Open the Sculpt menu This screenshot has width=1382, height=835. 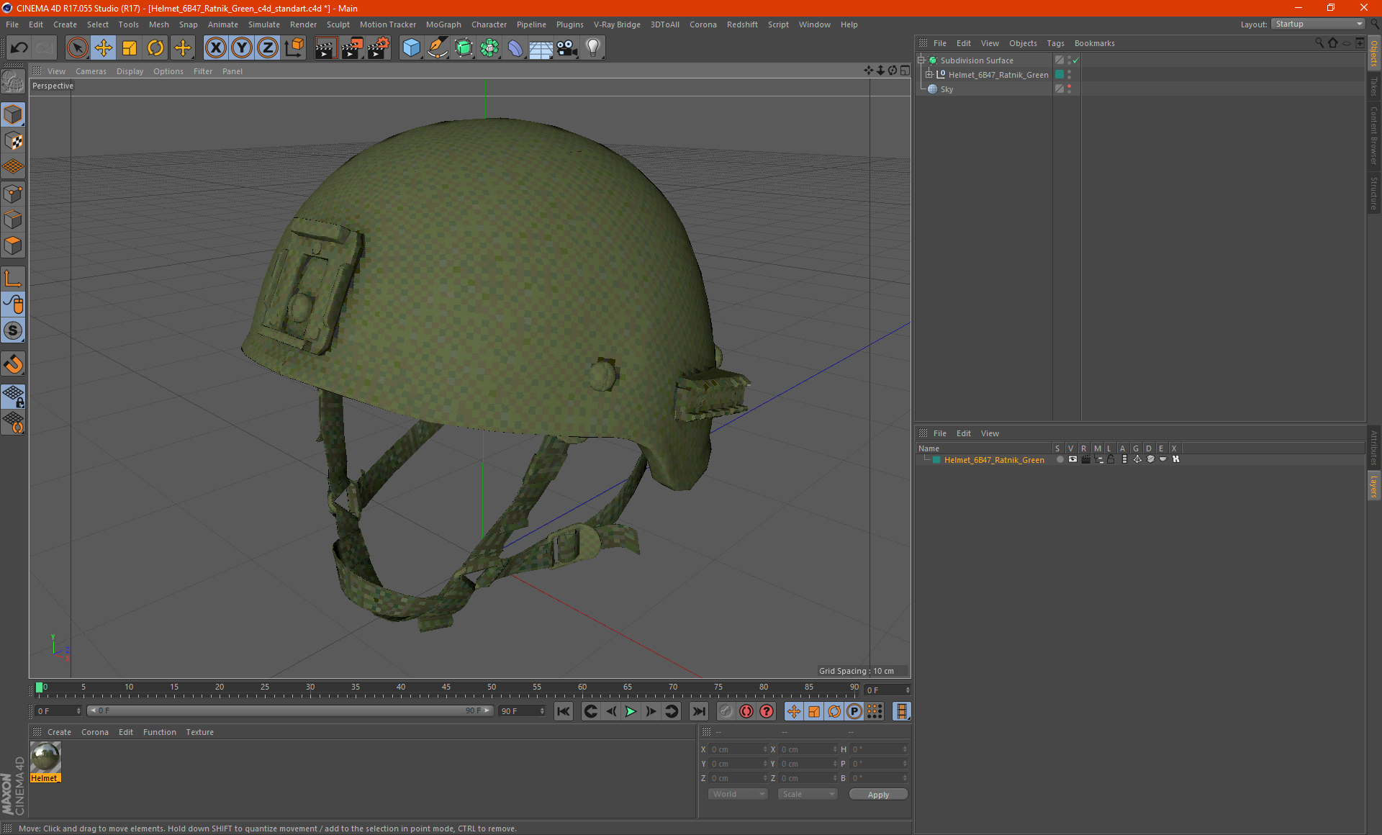338,24
